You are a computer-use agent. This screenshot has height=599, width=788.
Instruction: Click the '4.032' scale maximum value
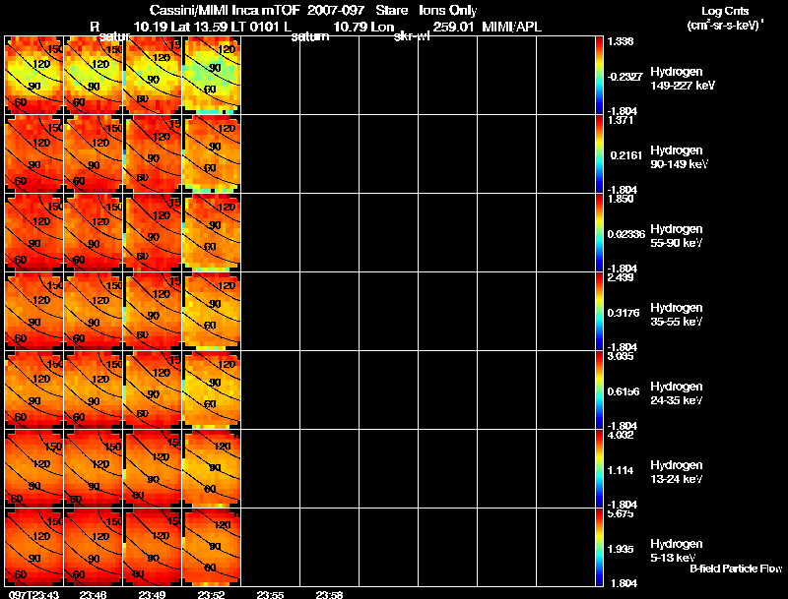[621, 435]
